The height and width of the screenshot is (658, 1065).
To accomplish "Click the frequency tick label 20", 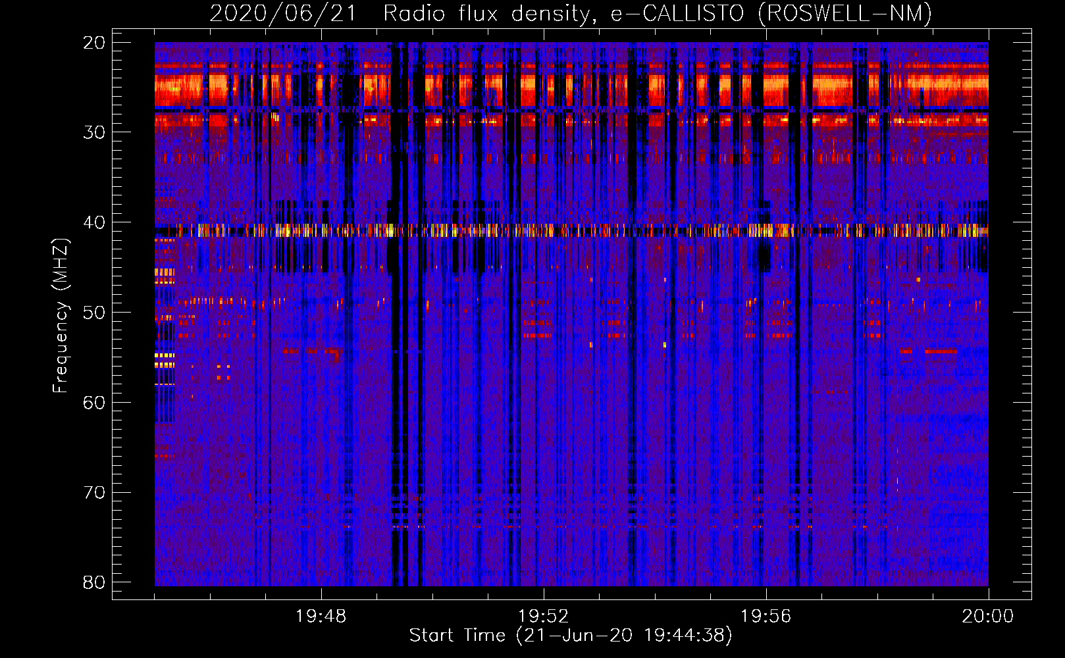I will pyautogui.click(x=94, y=43).
